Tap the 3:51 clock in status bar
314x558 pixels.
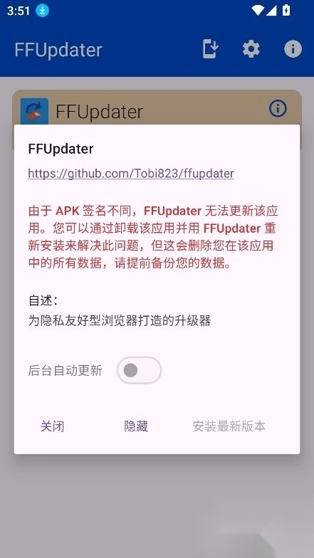[19, 11]
